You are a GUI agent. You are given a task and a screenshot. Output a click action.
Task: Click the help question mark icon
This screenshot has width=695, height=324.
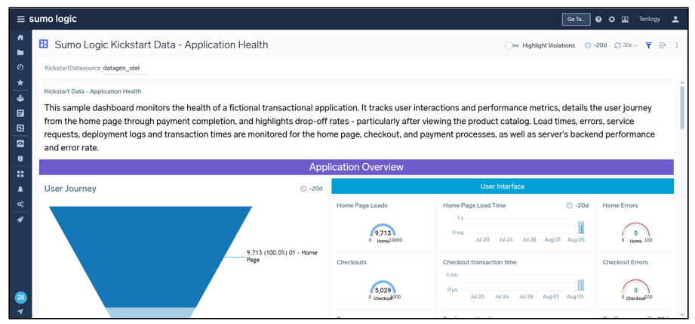click(x=598, y=20)
